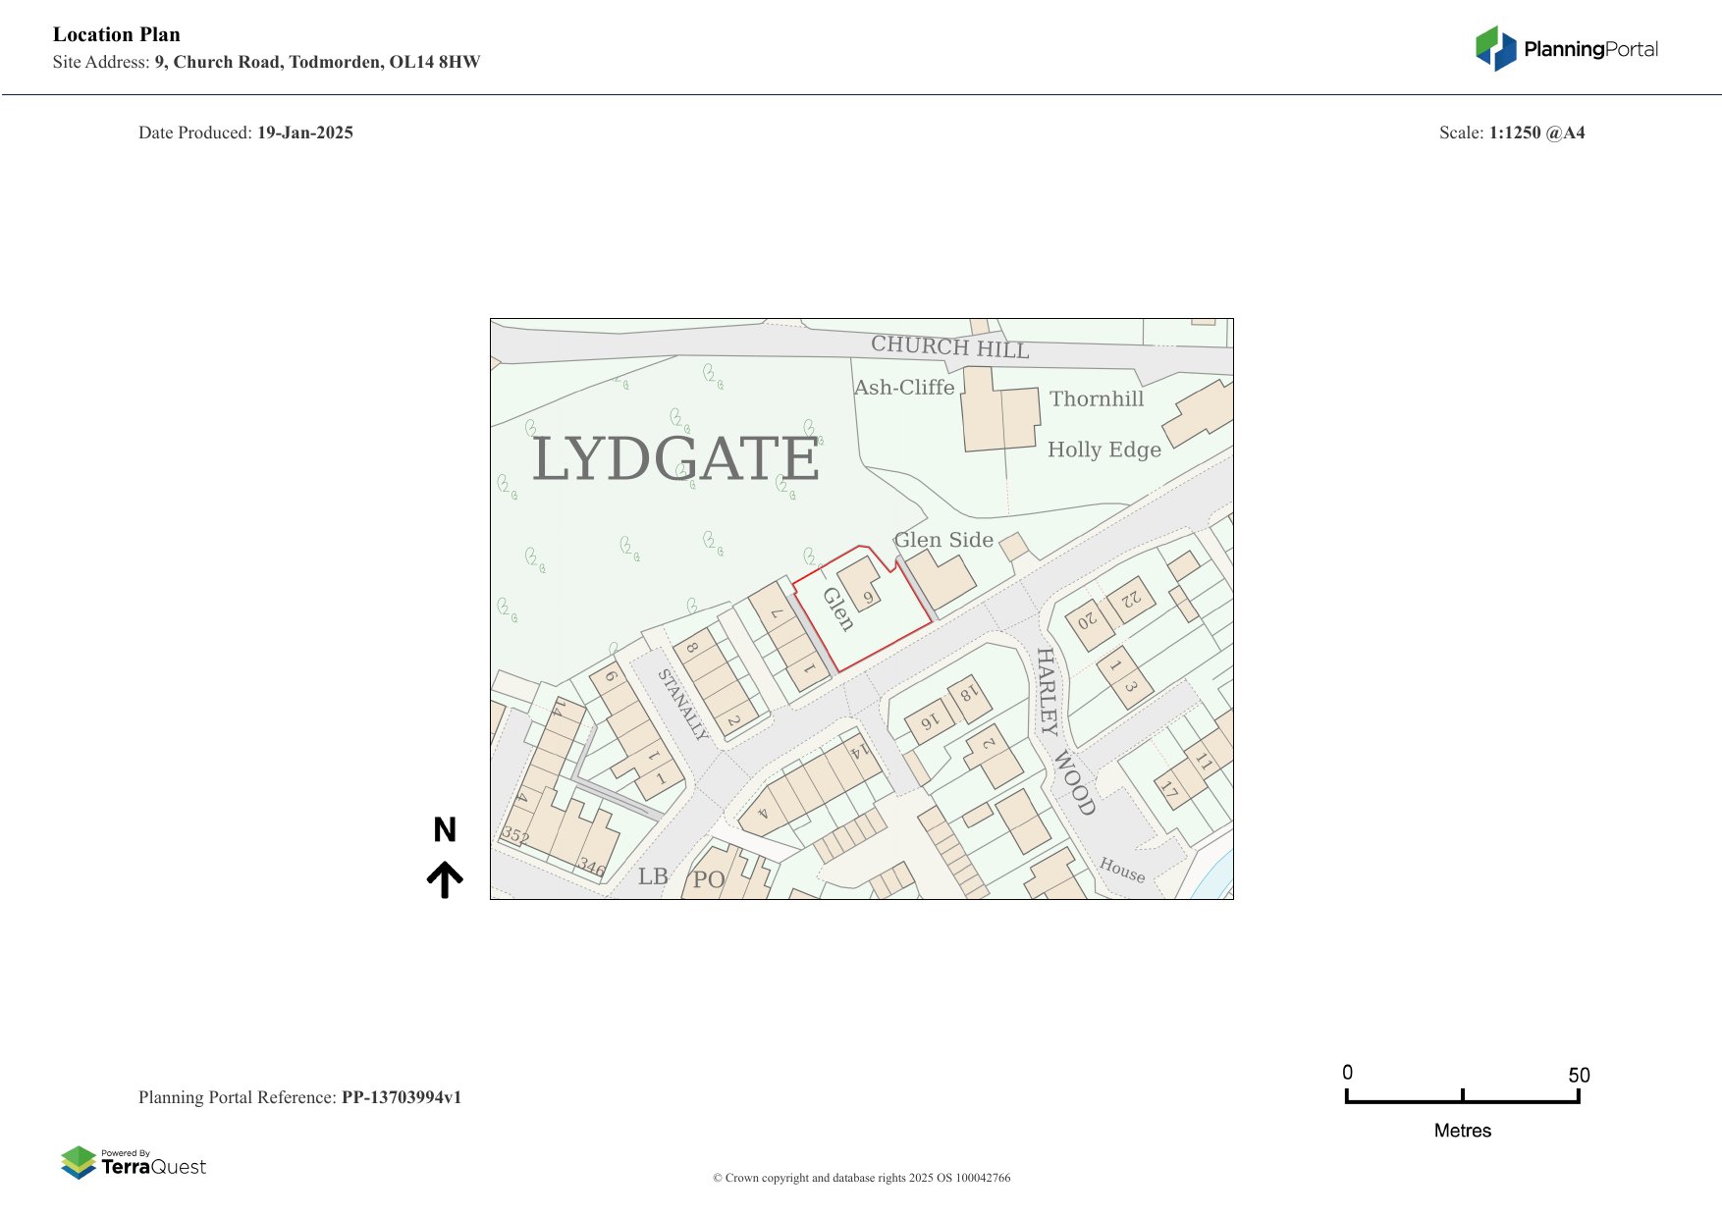
Task: Click the LB letter box label
Action: point(653,876)
